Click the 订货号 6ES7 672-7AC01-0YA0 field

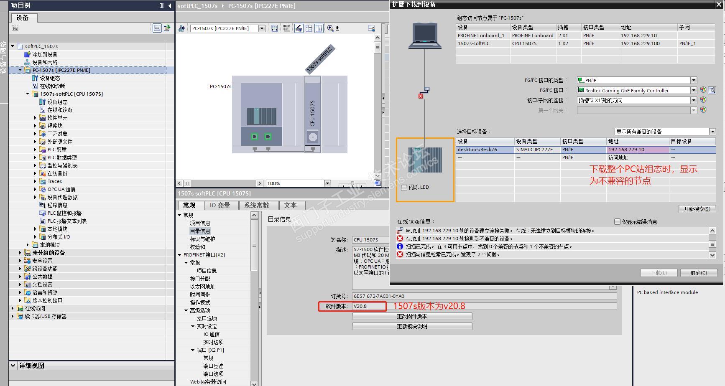click(484, 296)
